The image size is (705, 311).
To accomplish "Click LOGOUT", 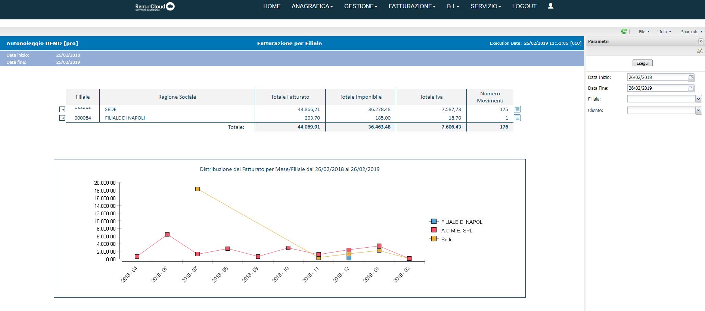I will pos(524,6).
